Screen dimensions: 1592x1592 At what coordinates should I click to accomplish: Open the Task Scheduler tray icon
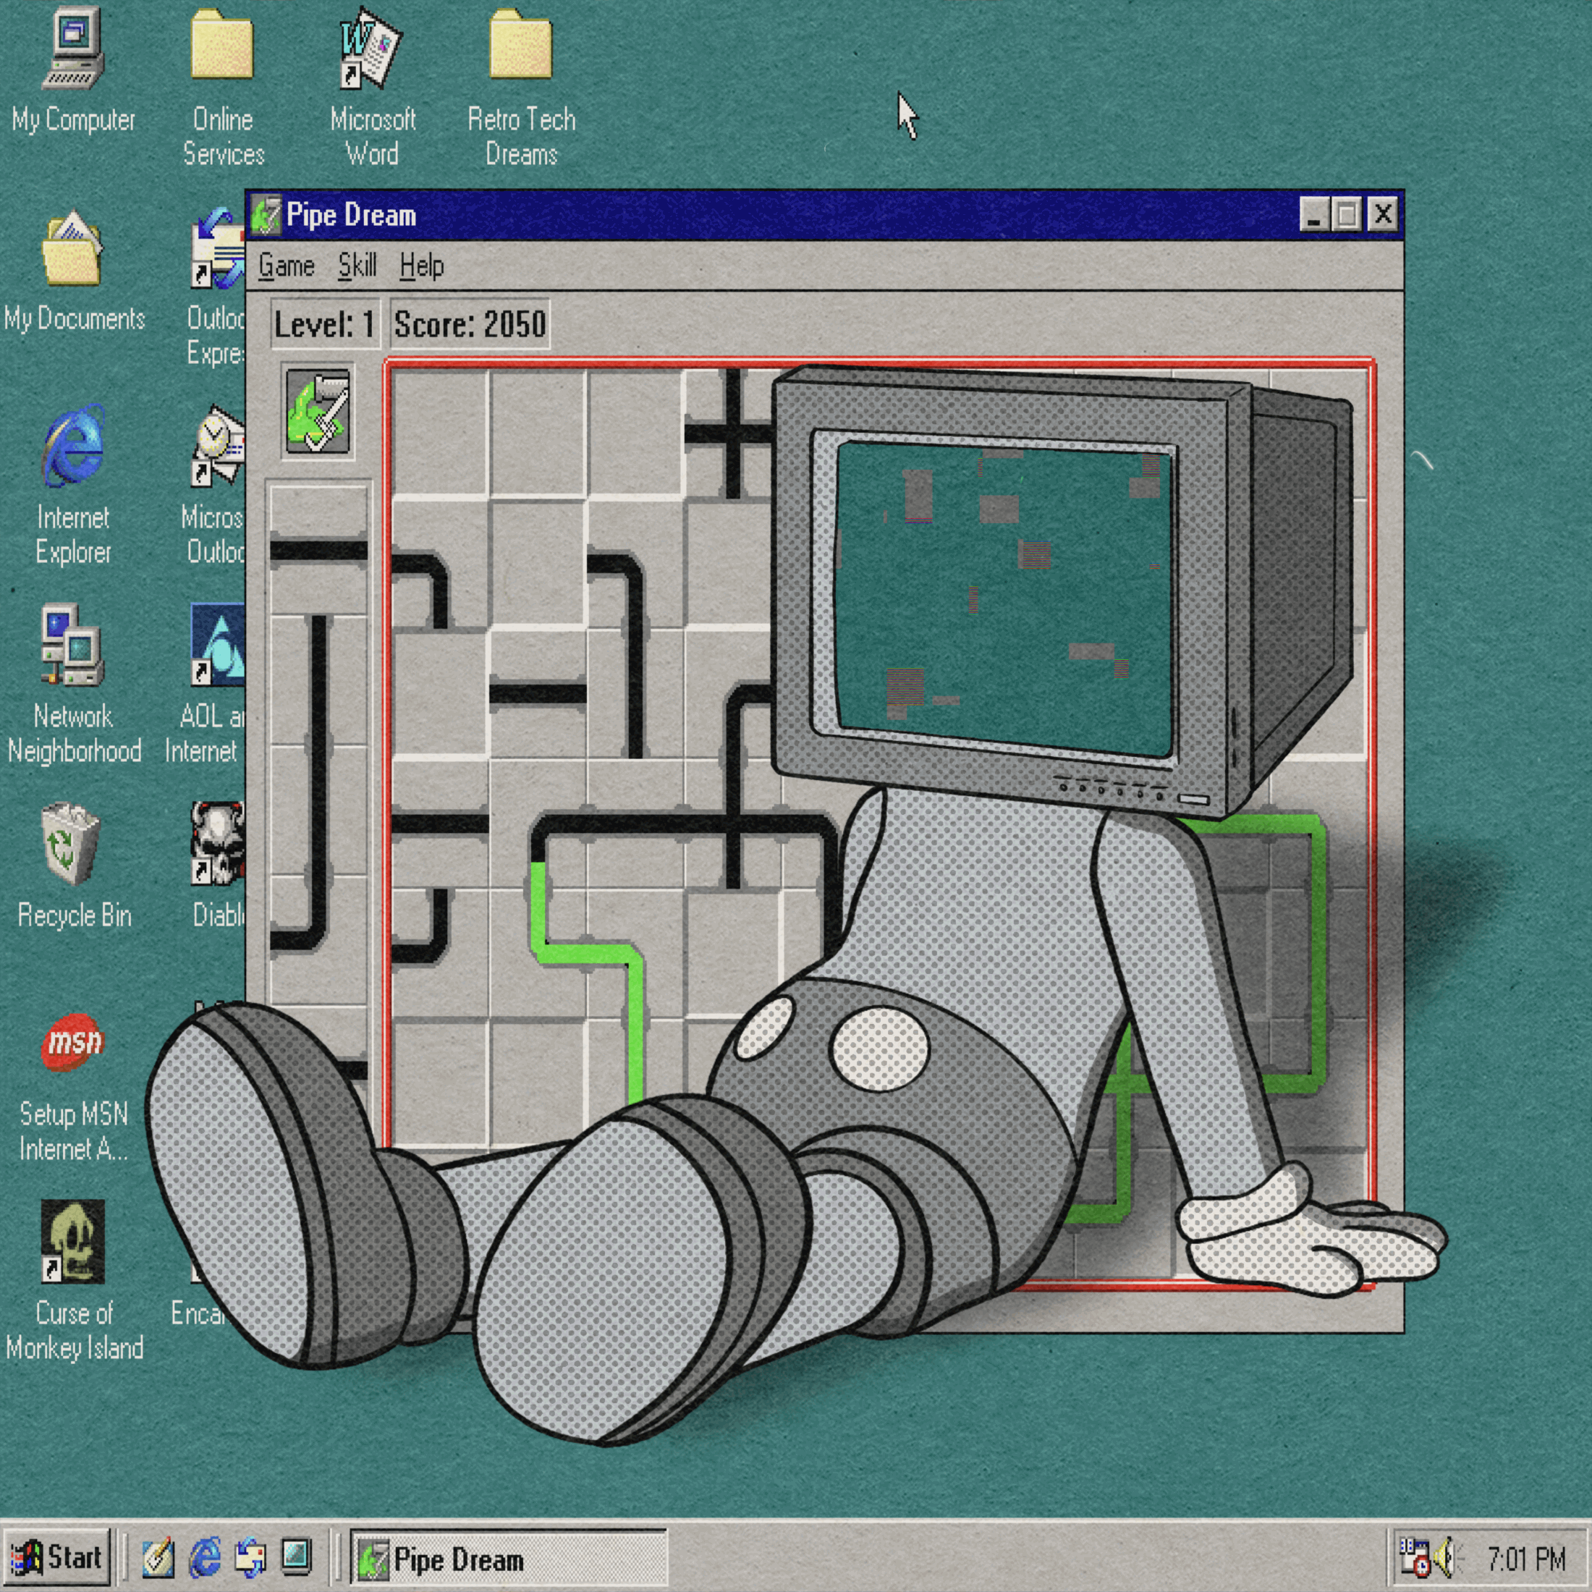click(1414, 1557)
